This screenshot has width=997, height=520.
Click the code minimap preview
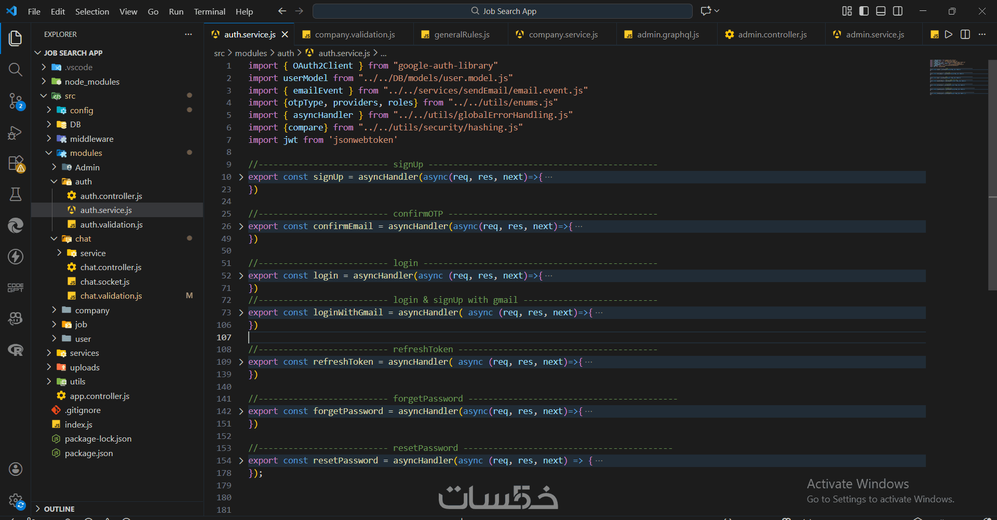pyautogui.click(x=958, y=78)
